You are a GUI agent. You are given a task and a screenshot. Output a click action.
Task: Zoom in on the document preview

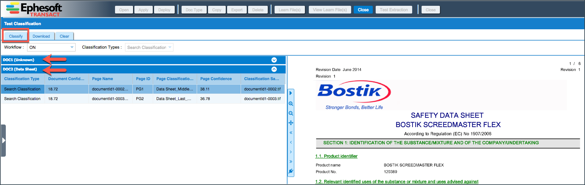pyautogui.click(x=291, y=104)
